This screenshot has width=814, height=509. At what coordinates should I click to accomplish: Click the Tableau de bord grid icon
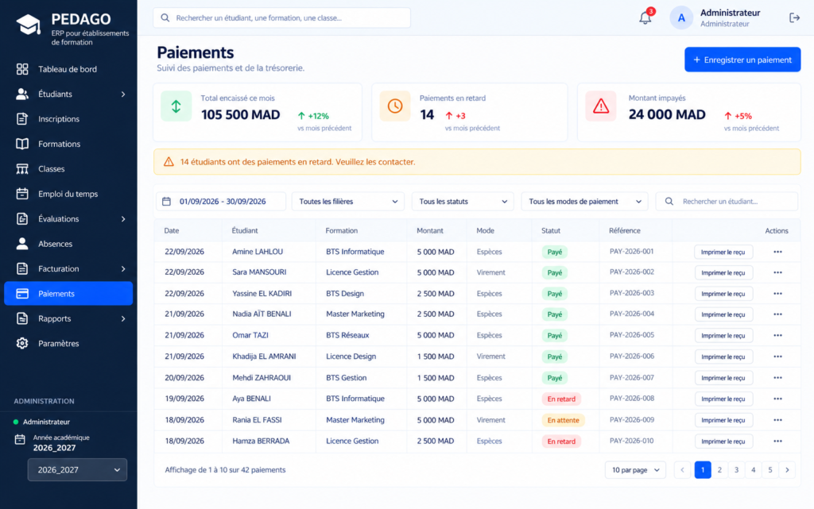click(x=21, y=69)
